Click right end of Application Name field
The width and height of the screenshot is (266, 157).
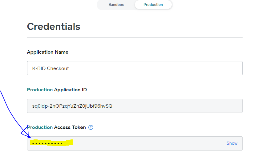(x=234, y=68)
